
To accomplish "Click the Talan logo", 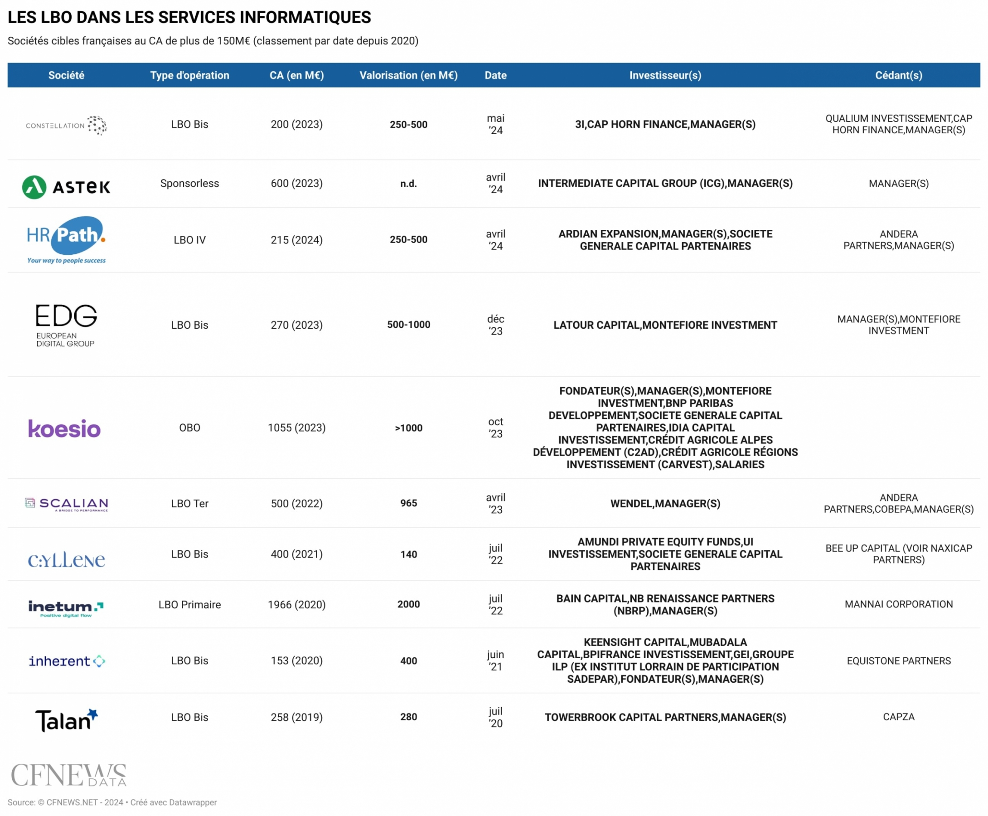I will (x=66, y=719).
